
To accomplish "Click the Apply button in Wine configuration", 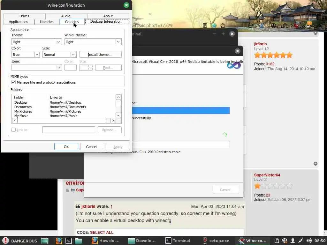I will click(x=118, y=147).
